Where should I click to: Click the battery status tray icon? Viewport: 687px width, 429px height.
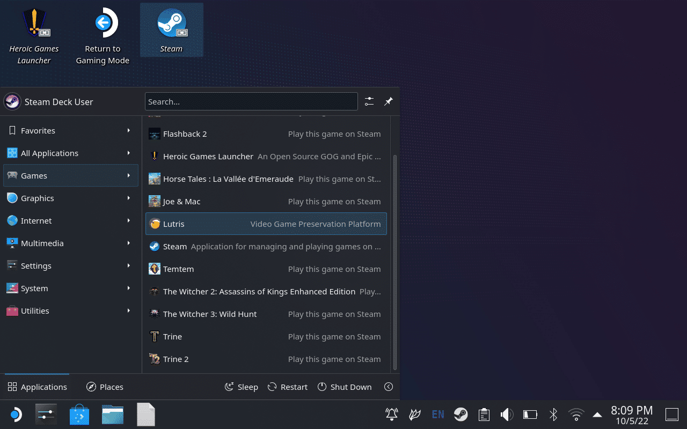pyautogui.click(x=530, y=414)
